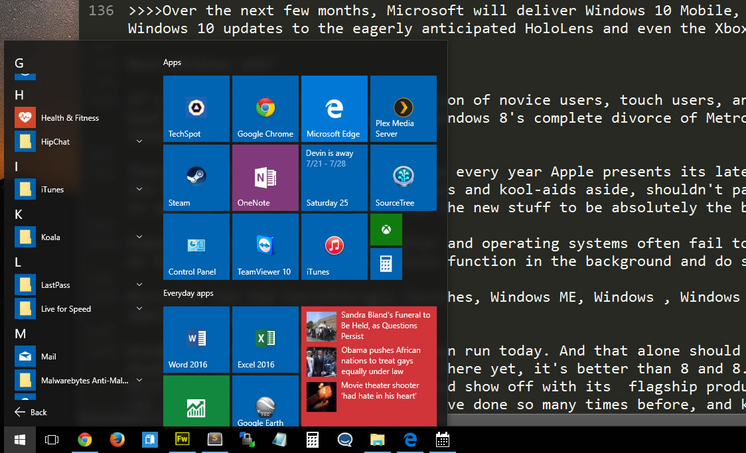Open the small Xbox tile
Image resolution: width=746 pixels, height=453 pixels.
(x=386, y=229)
